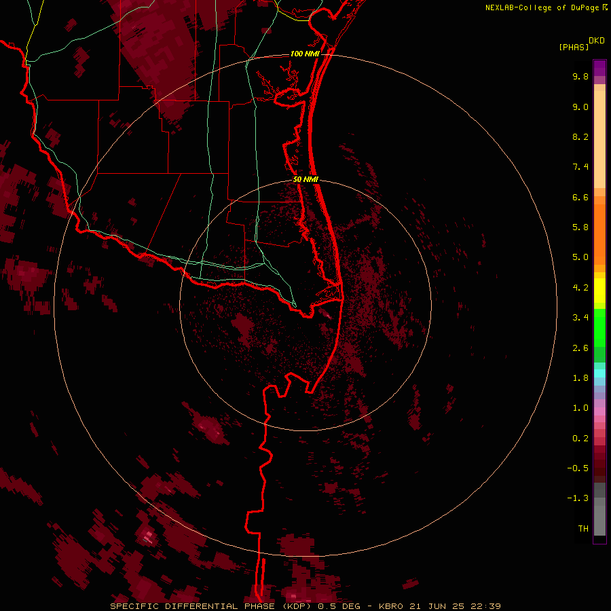This screenshot has width=611, height=611.
Task: Click the 7.4 scale label
Action: [580, 167]
